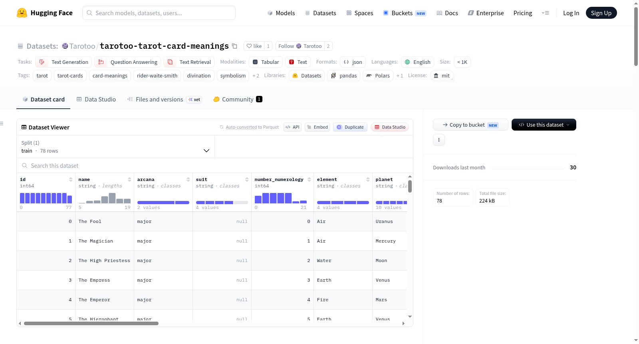
Task: Click the Text Generation task tag
Action: point(64,62)
